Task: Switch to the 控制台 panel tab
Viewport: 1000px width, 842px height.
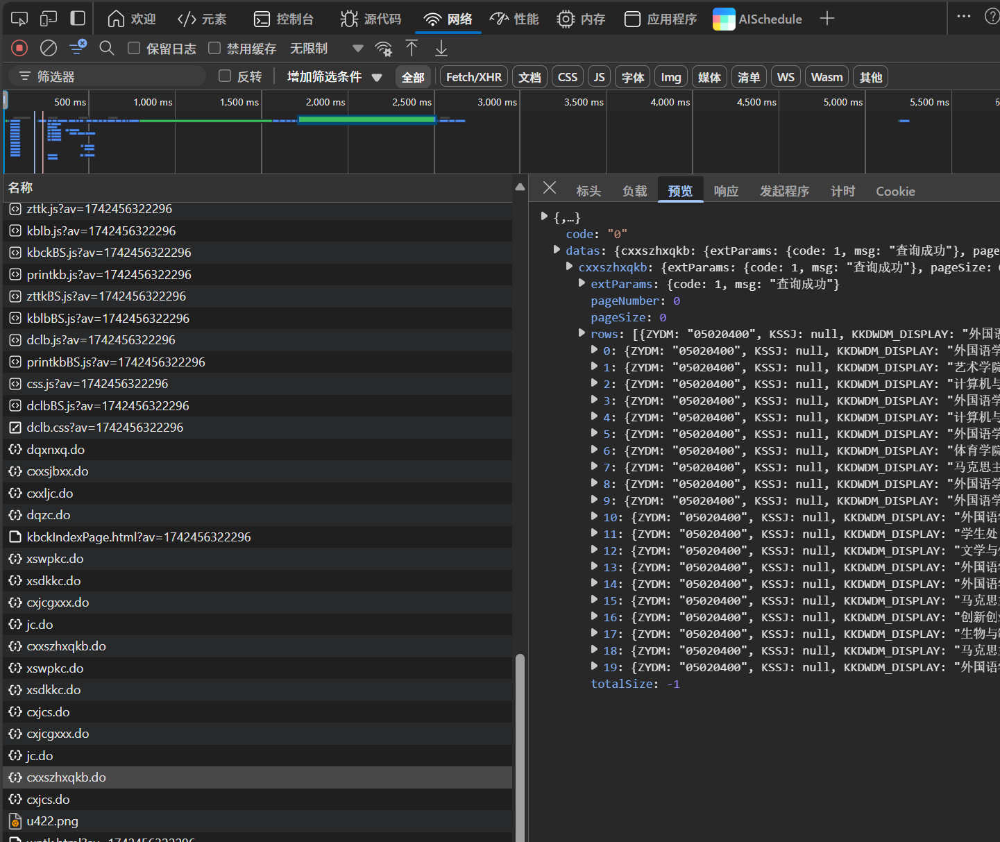Action: click(284, 19)
